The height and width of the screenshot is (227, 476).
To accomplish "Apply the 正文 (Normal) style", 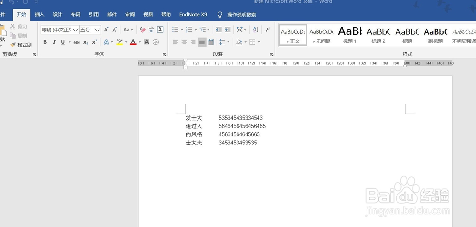I will click(x=293, y=35).
